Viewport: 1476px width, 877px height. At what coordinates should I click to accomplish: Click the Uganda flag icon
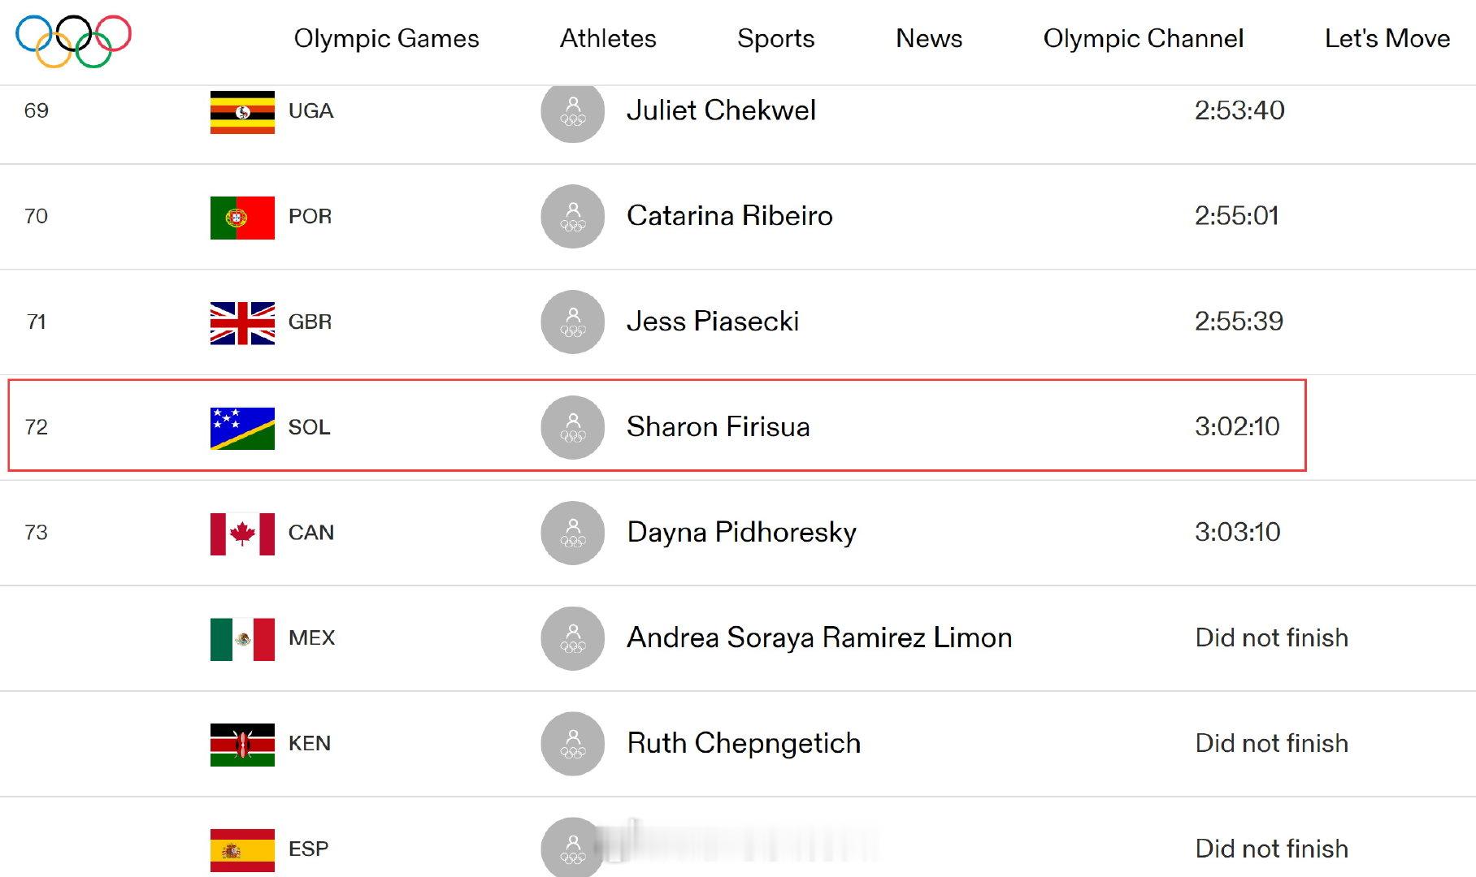(242, 112)
